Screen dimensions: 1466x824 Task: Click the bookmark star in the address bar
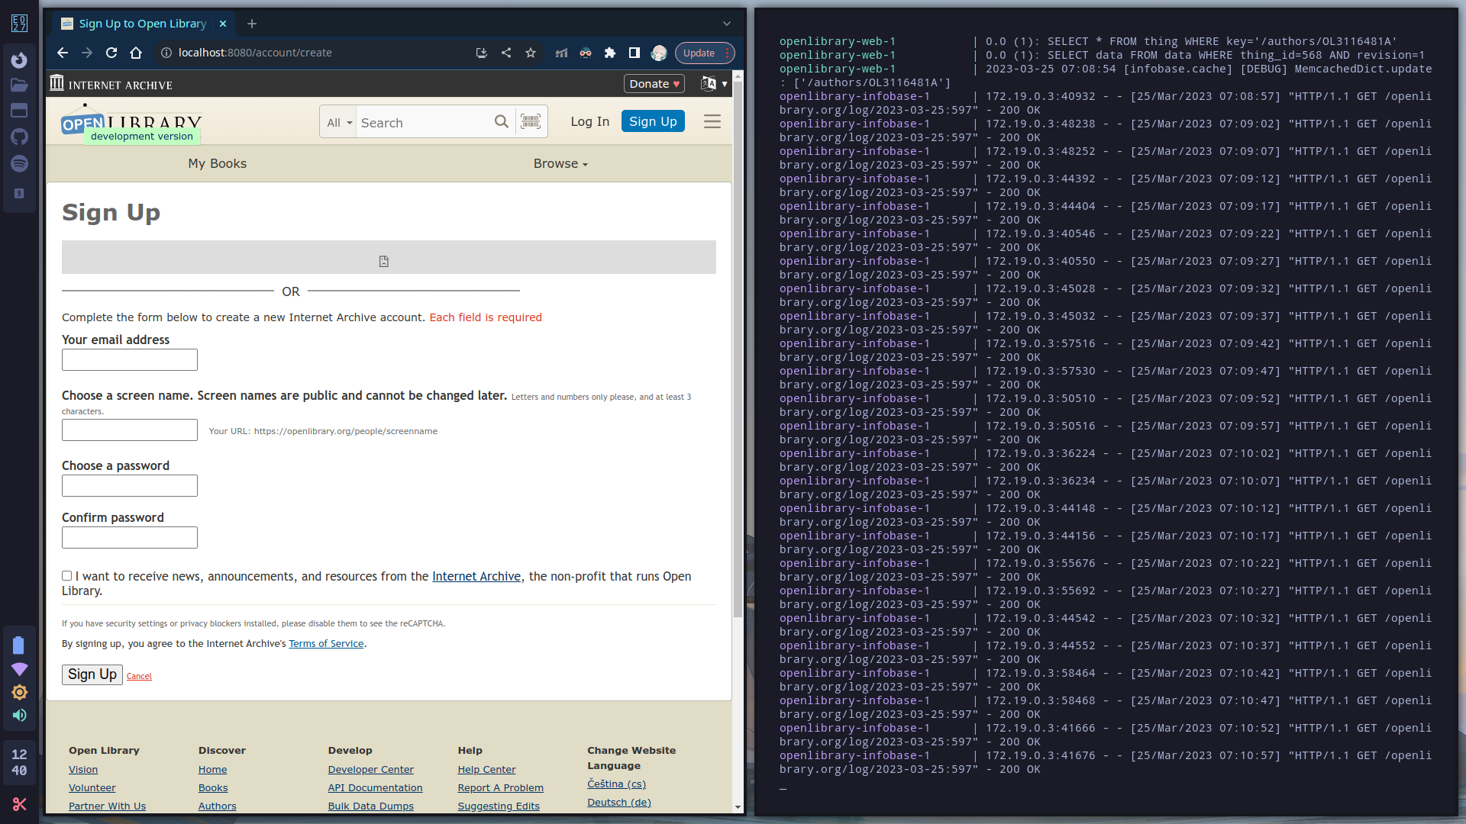(531, 53)
